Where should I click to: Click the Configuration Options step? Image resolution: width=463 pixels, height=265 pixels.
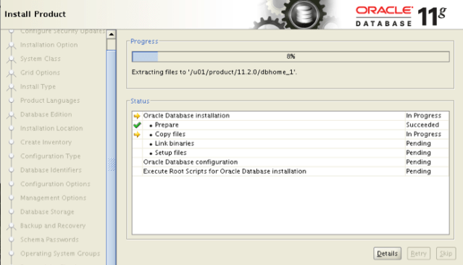click(x=55, y=184)
